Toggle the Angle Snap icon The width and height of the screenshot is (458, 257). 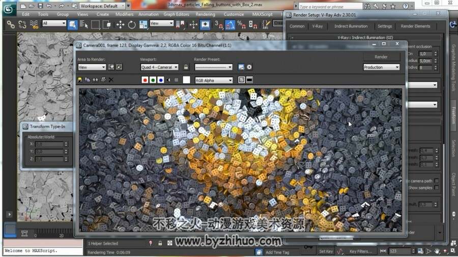click(x=230, y=25)
